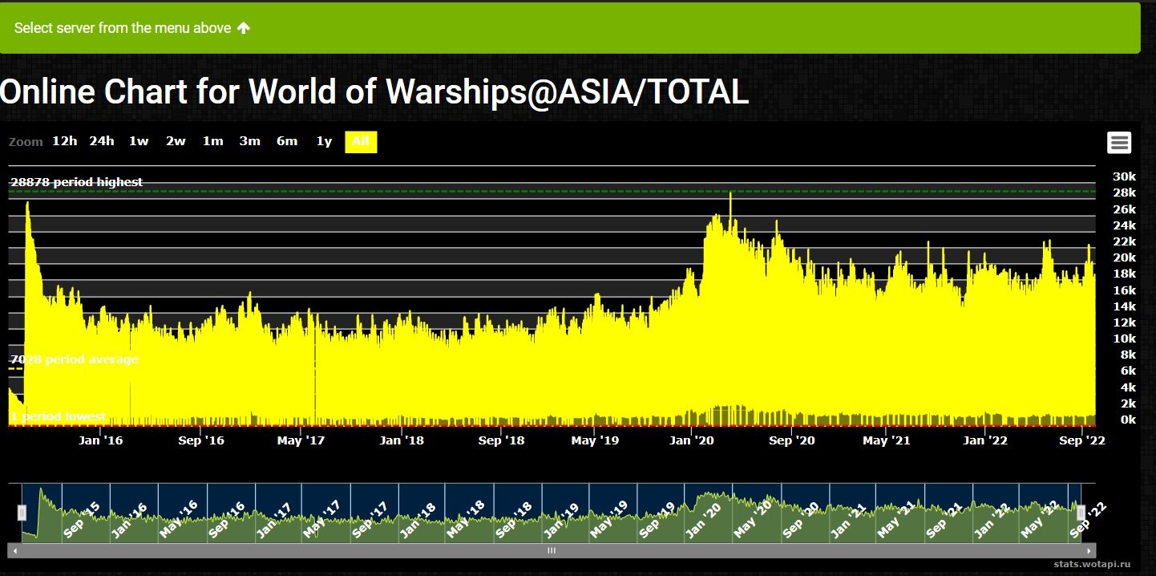This screenshot has height=576, width=1156.
Task: Switch zoom to 1m
Action: 212,141
